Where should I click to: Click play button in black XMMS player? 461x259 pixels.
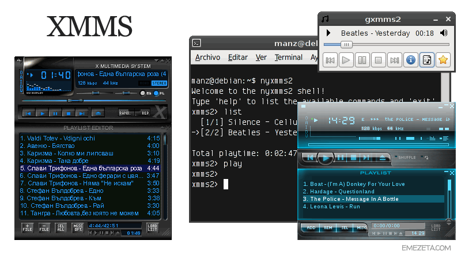42,113
